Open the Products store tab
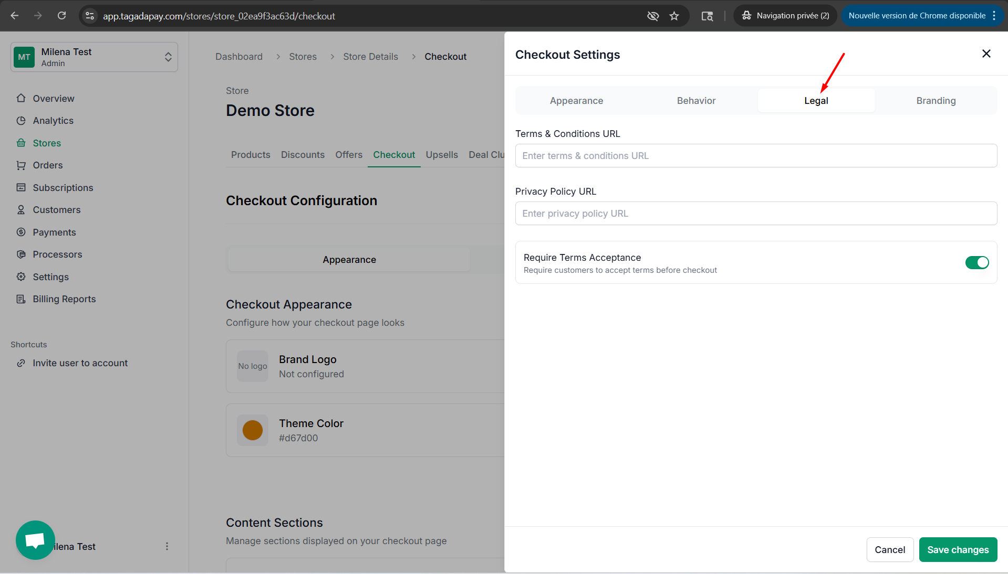The width and height of the screenshot is (1008, 574). [251, 155]
